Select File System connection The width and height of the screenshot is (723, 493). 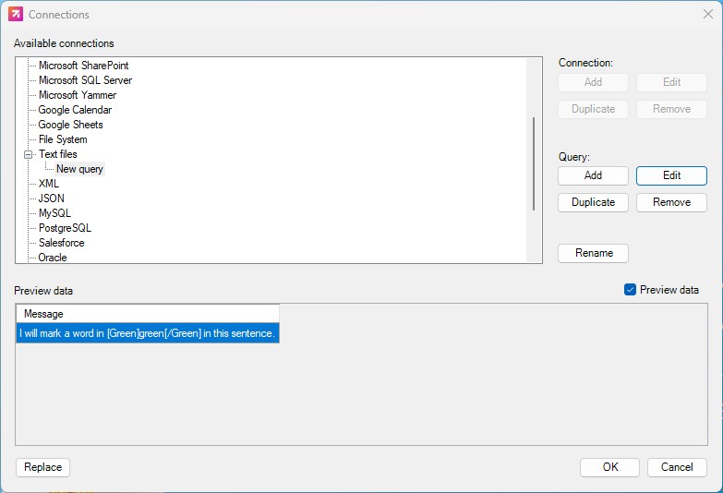click(63, 139)
